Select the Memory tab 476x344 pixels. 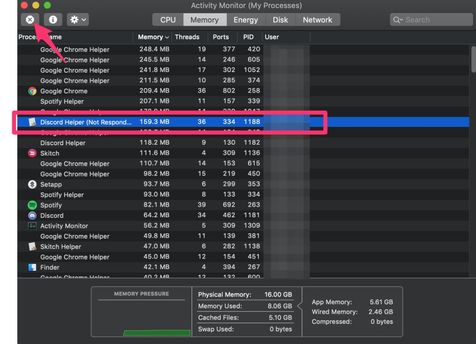pos(205,20)
